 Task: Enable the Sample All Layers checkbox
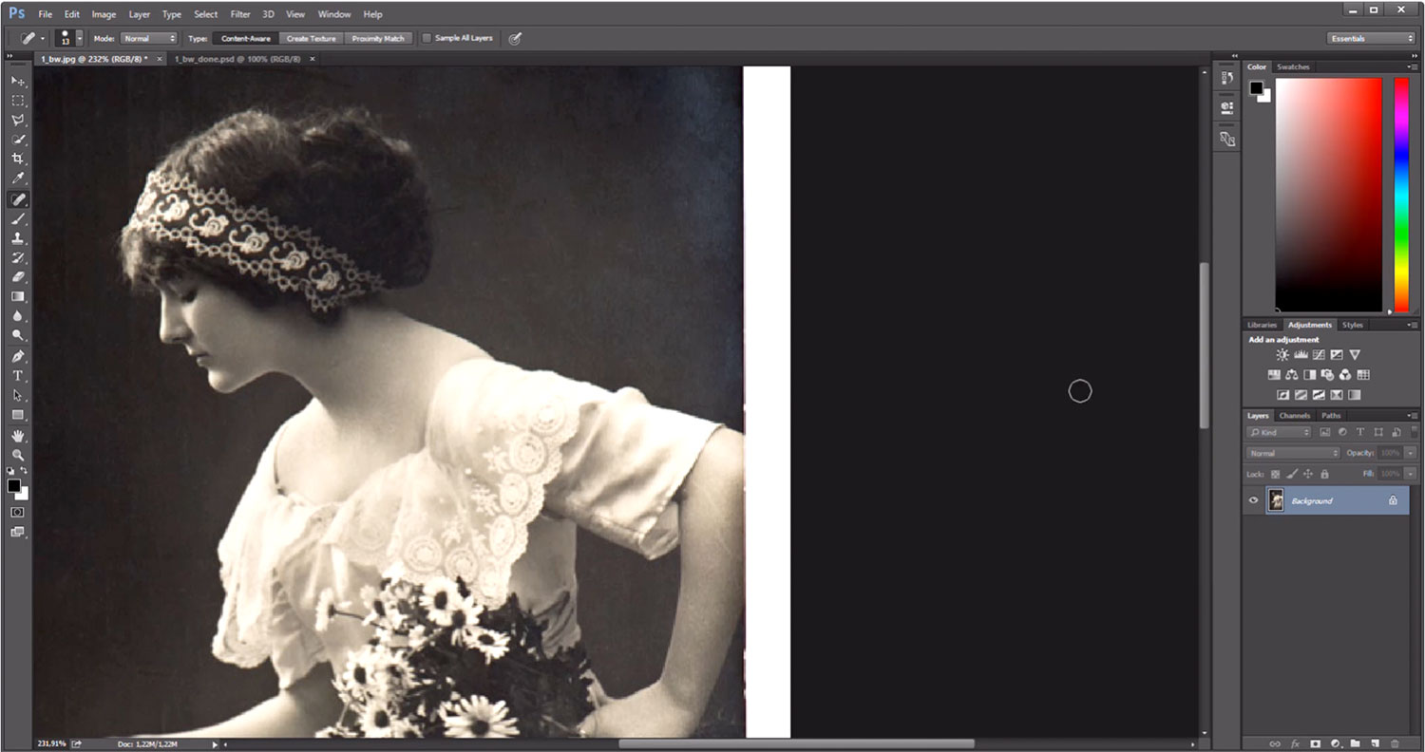point(427,38)
